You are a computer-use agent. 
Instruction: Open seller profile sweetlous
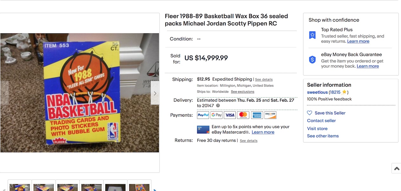pyautogui.click(x=317, y=92)
